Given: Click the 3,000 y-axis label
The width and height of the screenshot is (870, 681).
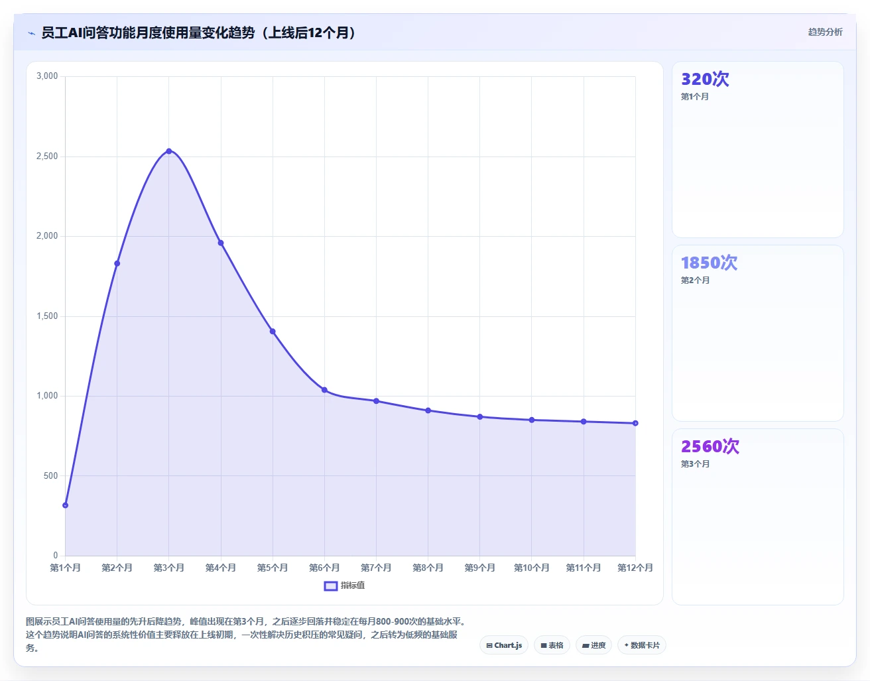Looking at the screenshot, I should 47,76.
